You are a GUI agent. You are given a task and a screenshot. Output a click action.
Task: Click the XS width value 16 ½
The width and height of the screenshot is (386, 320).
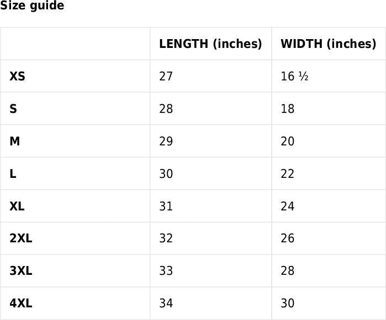click(x=294, y=76)
